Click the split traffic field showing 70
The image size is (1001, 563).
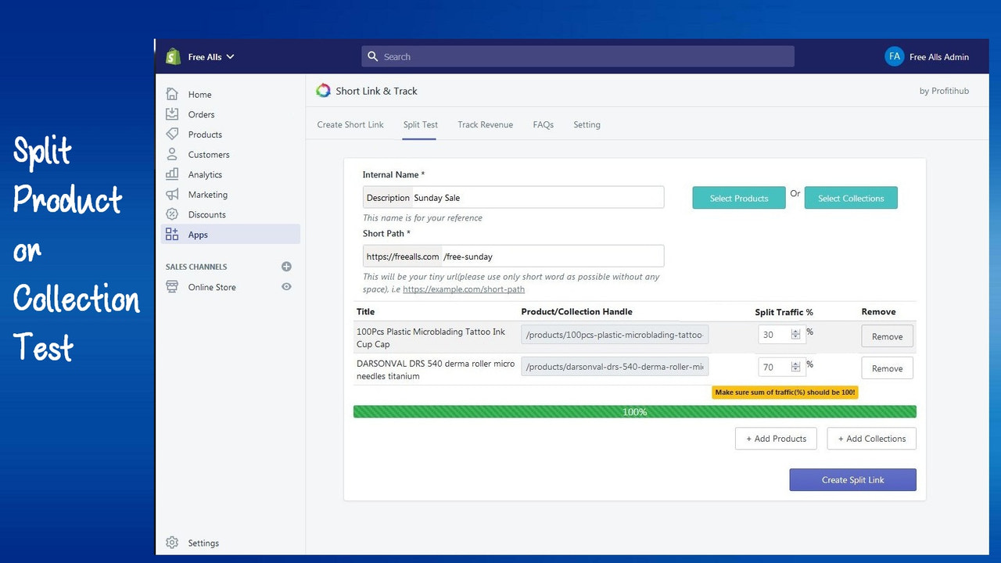781,367
